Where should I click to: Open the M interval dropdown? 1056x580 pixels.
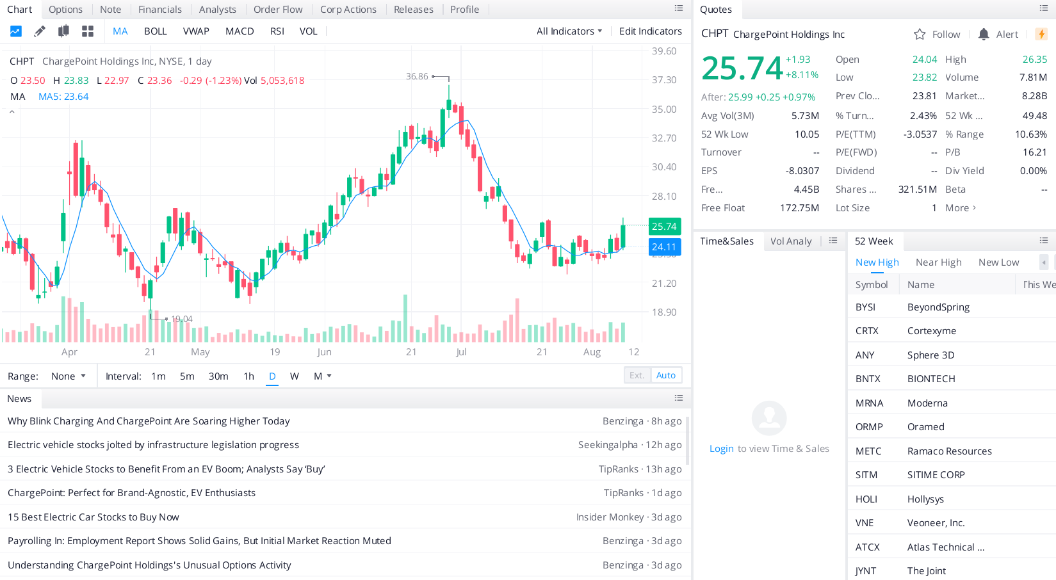tap(323, 376)
